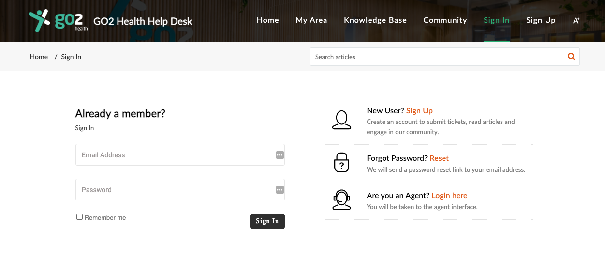Select Sign Up in the top navigation
Viewport: 605px width, 277px height.
click(541, 20)
